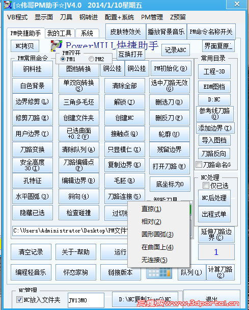Click the 关于-帮助 button

click(x=76, y=252)
